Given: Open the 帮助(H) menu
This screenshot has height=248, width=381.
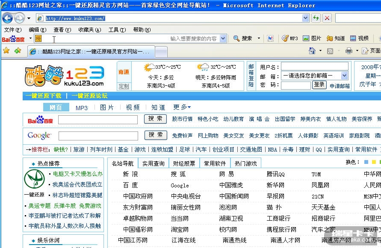Looking at the screenshot, I should point(142,29).
